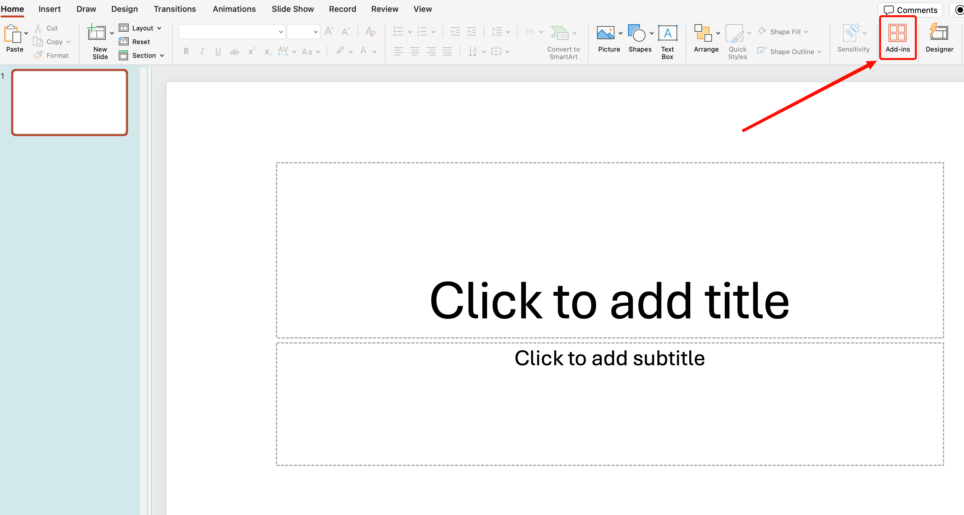964x515 pixels.
Task: Switch to the Insert tab
Action: click(x=49, y=9)
